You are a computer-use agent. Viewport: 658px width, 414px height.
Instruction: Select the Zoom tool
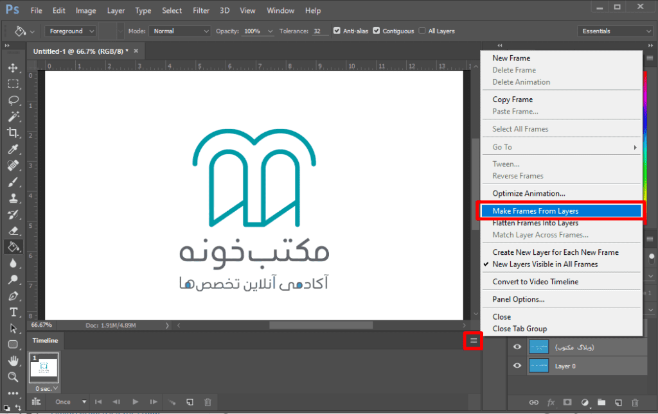click(x=13, y=377)
